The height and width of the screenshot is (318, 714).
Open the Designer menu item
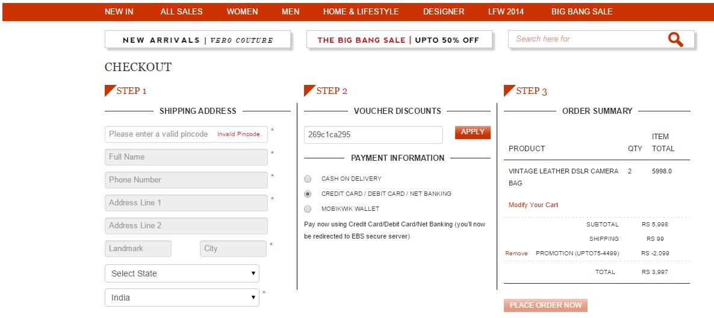pyautogui.click(x=443, y=11)
